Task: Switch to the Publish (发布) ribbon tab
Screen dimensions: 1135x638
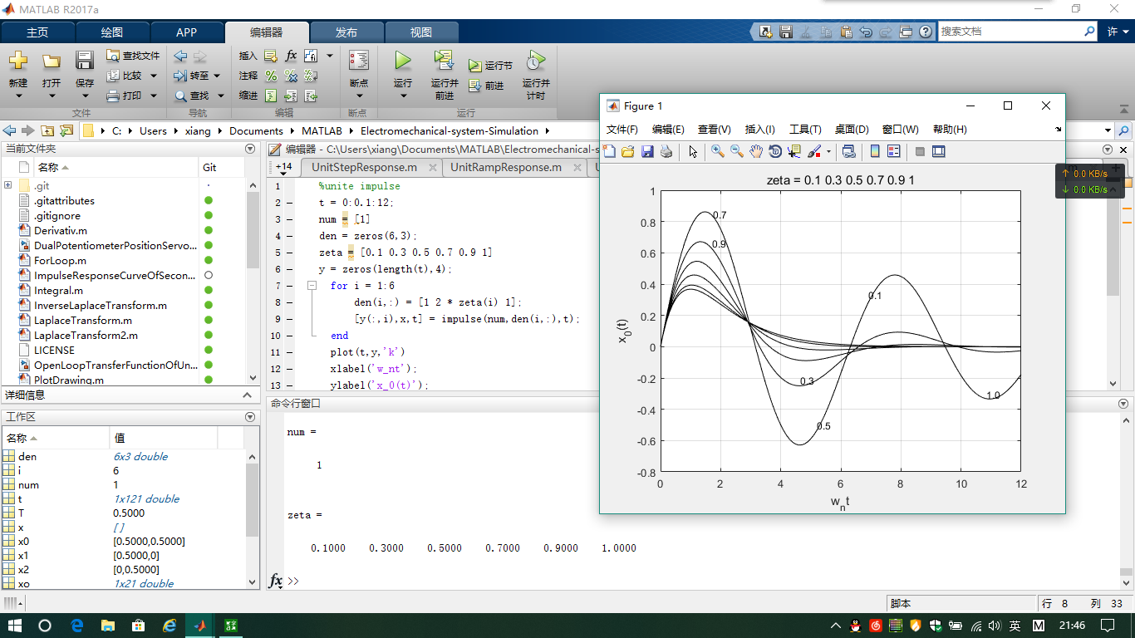Action: click(x=346, y=32)
